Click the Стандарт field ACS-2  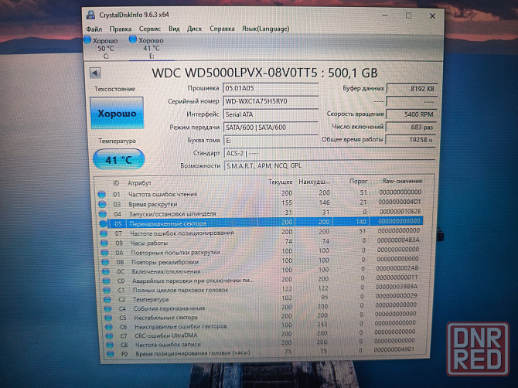point(329,153)
